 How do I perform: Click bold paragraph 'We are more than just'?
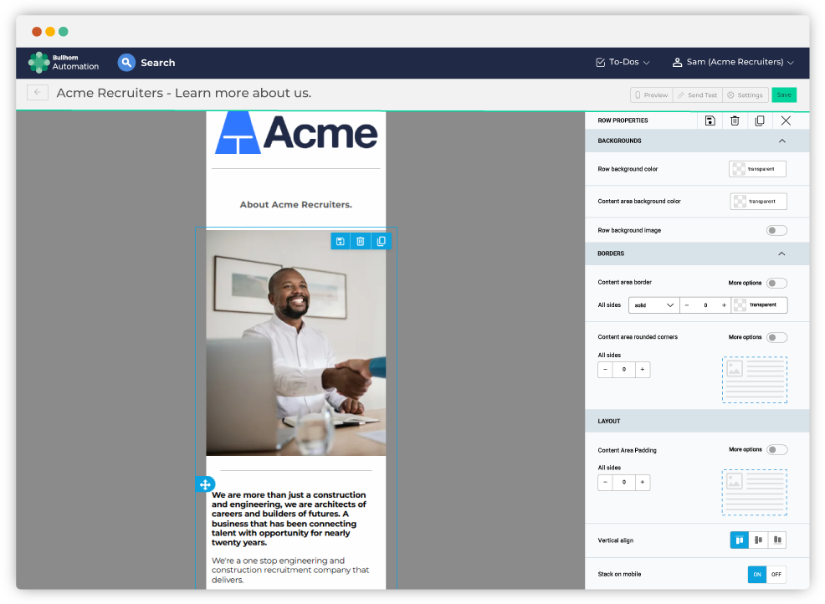289,519
